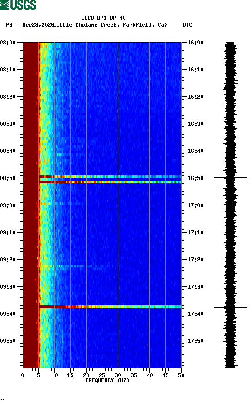Click the 50 Hz frequency tick label

tap(181, 375)
